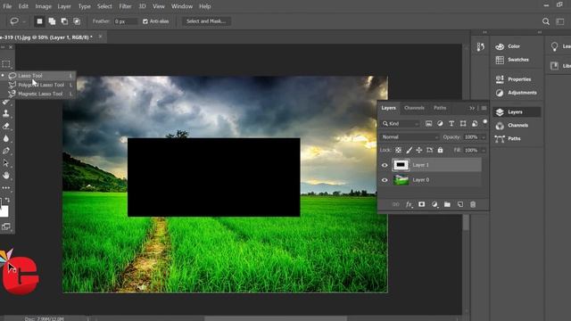Select the Pen tool
Image resolution: width=571 pixels, height=321 pixels.
coord(6,151)
